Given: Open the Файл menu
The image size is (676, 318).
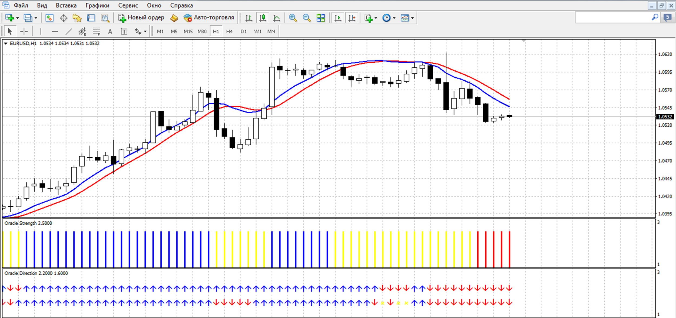Looking at the screenshot, I should [x=21, y=5].
